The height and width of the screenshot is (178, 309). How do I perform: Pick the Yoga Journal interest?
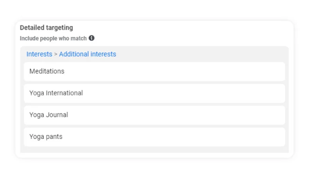(155, 115)
